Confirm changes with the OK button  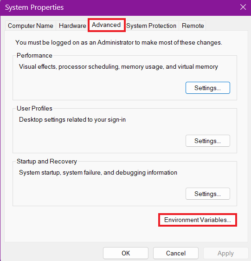(126, 253)
